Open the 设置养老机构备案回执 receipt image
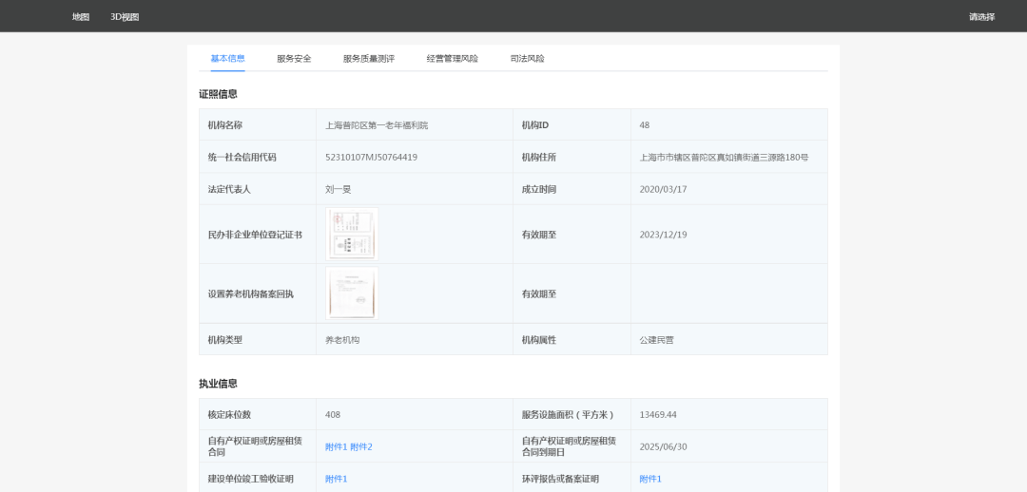 [352, 293]
